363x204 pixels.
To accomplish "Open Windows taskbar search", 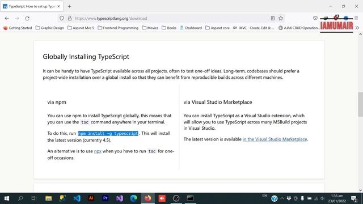I will [20, 198].
